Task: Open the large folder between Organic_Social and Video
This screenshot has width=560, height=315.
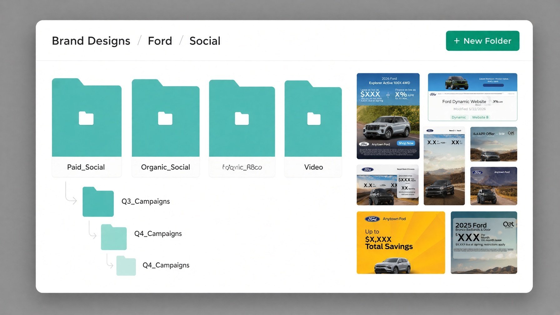Action: (x=242, y=128)
